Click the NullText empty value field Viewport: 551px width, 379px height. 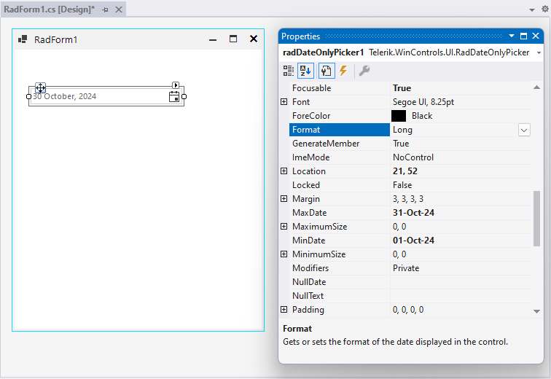(x=461, y=296)
